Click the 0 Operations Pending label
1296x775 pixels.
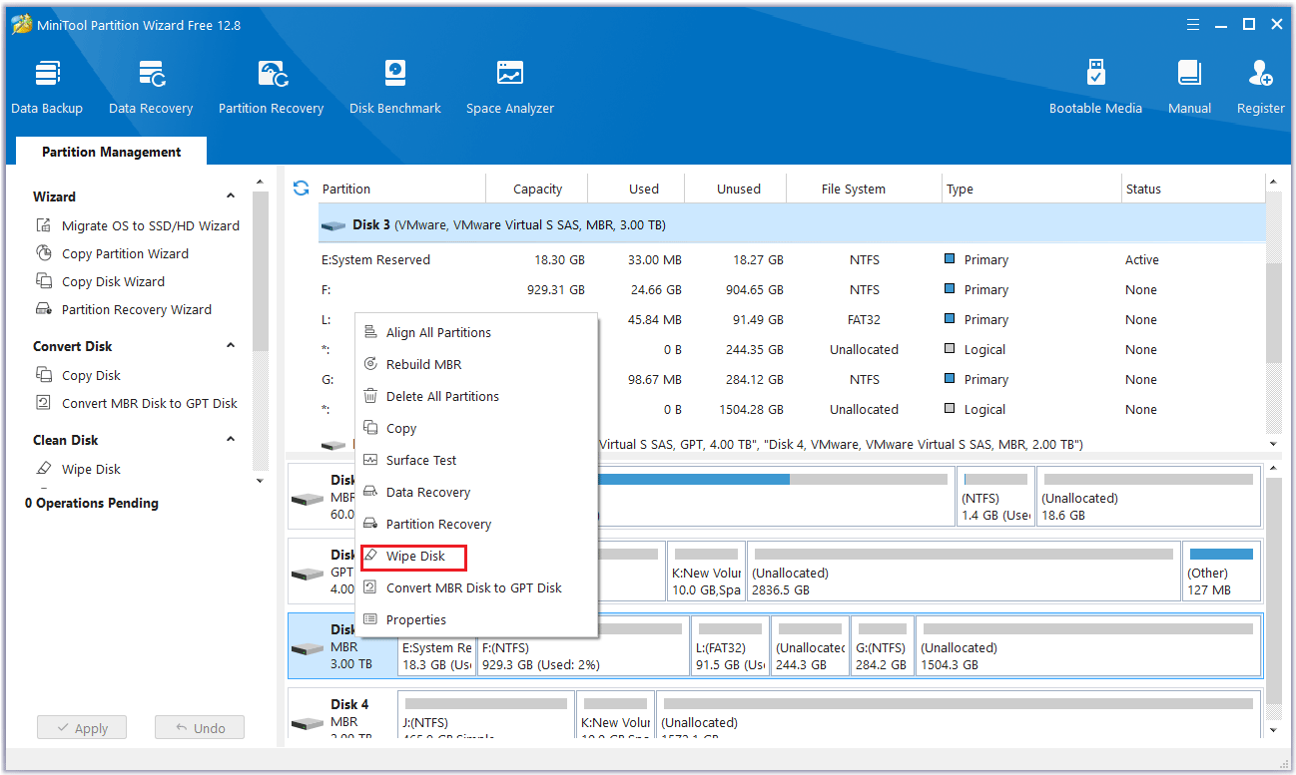pos(92,503)
